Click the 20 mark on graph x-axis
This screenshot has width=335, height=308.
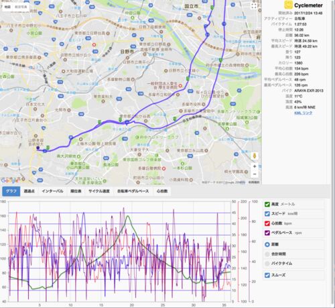pos(131,305)
